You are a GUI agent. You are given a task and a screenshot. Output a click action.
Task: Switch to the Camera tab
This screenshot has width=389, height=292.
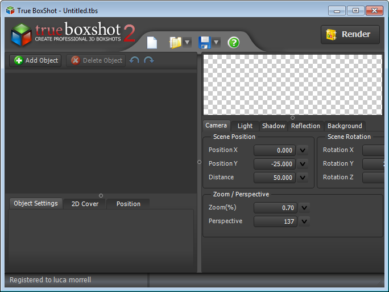[216, 125]
